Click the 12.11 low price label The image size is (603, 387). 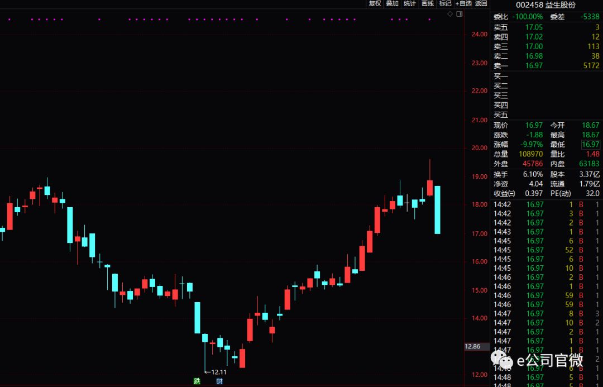tap(216, 372)
